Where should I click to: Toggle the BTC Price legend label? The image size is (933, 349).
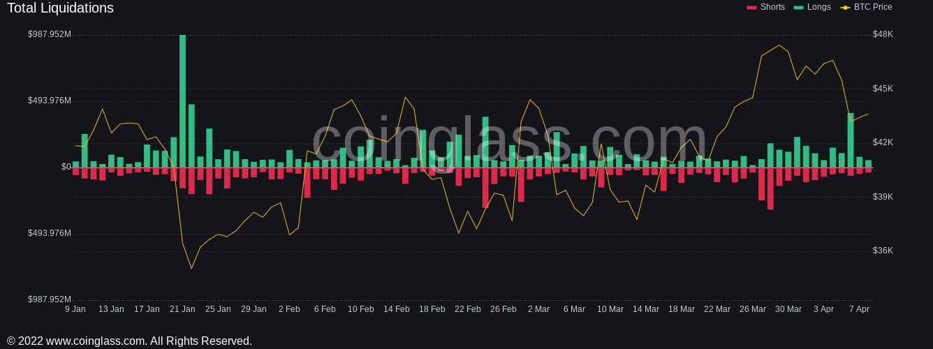[x=872, y=7]
